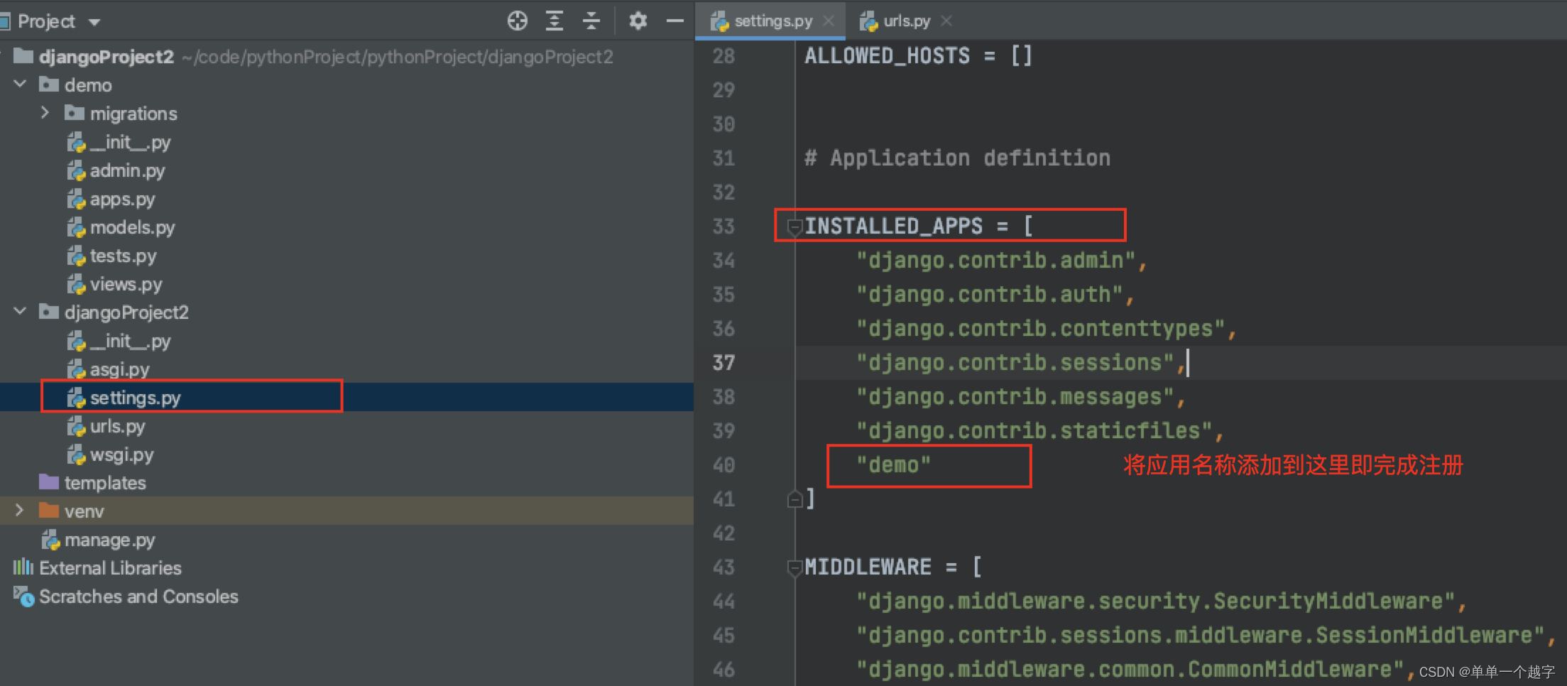Click the "demo" string on line 40
The width and height of the screenshot is (1567, 686).
893,464
